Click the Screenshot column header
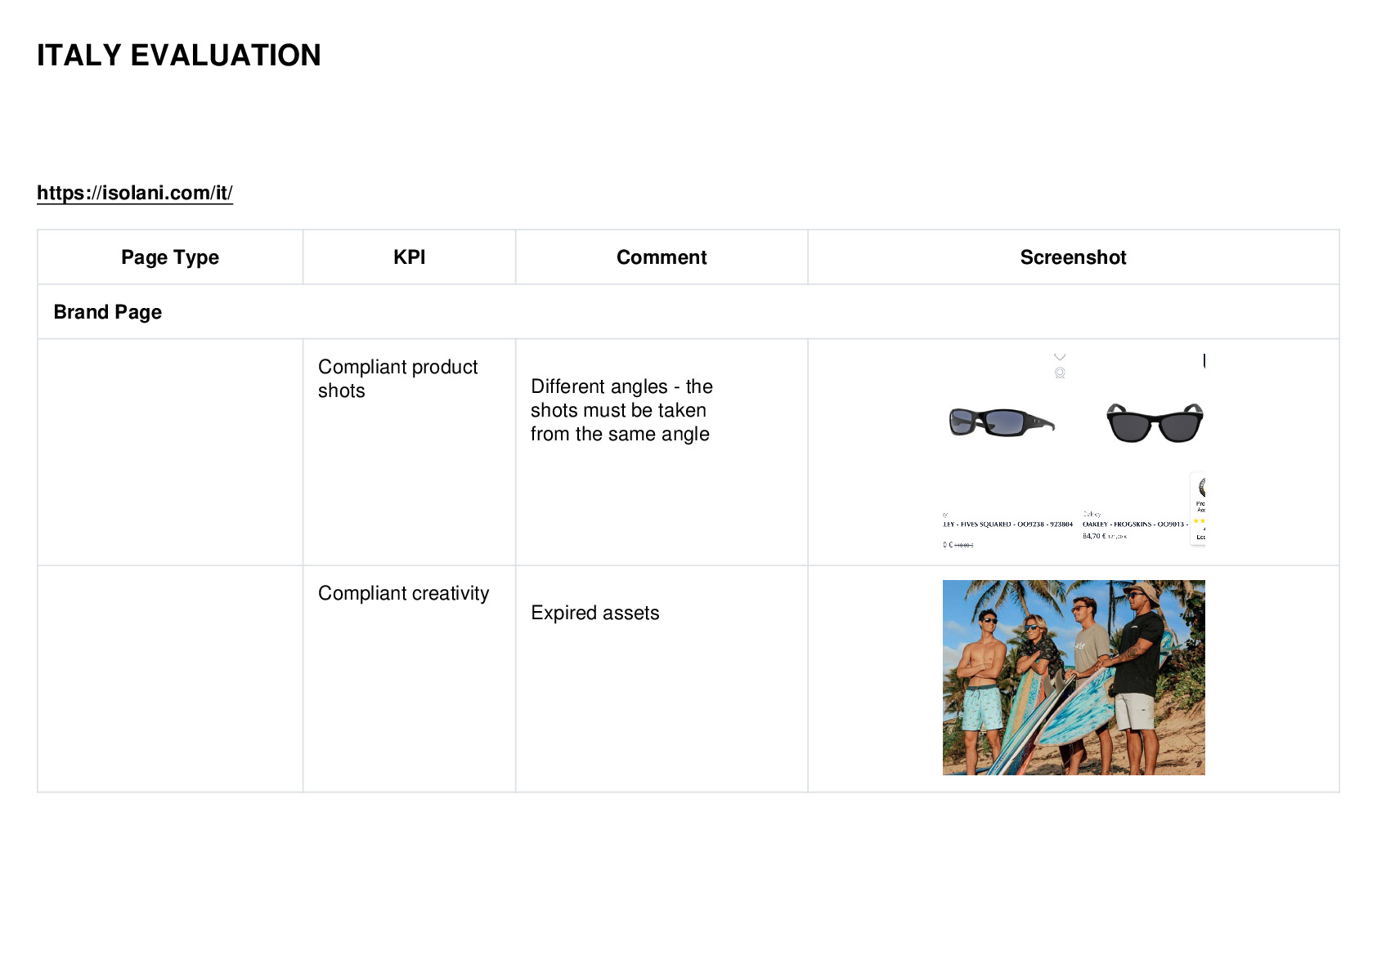 pyautogui.click(x=1073, y=257)
